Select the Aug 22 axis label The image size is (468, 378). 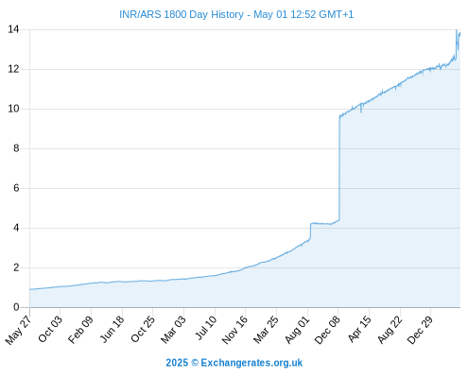tap(390, 329)
